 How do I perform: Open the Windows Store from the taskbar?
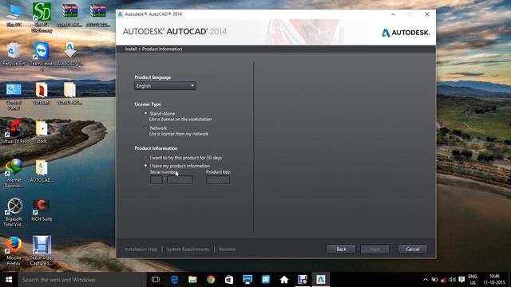click(x=229, y=280)
